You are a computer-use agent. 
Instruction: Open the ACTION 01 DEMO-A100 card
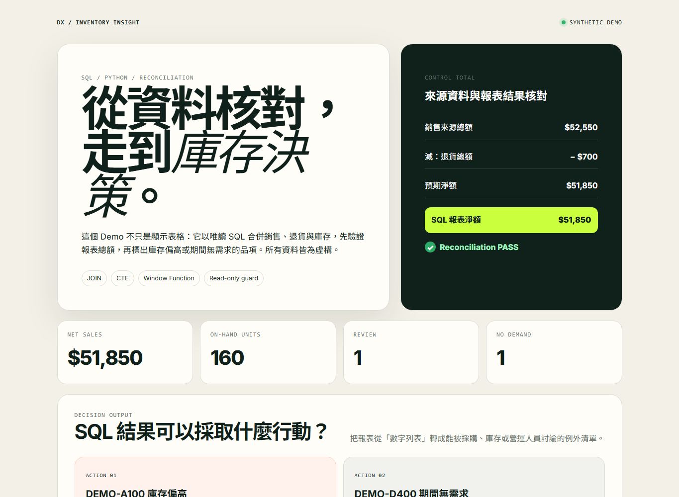click(205, 477)
